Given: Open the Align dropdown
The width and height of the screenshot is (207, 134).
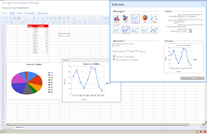Looking at the screenshot, I should [75, 18].
